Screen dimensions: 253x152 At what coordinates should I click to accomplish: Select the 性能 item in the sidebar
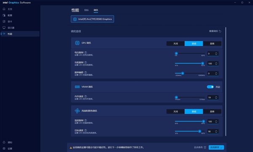click(x=20, y=34)
